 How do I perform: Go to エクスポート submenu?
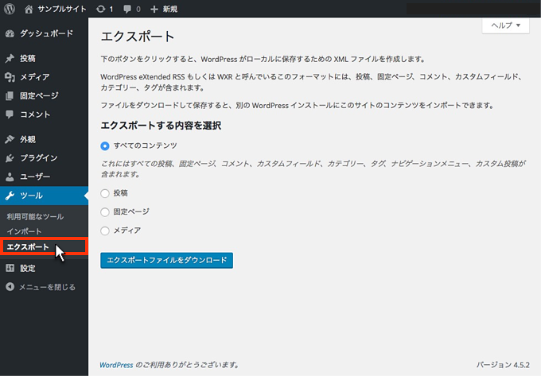[28, 246]
